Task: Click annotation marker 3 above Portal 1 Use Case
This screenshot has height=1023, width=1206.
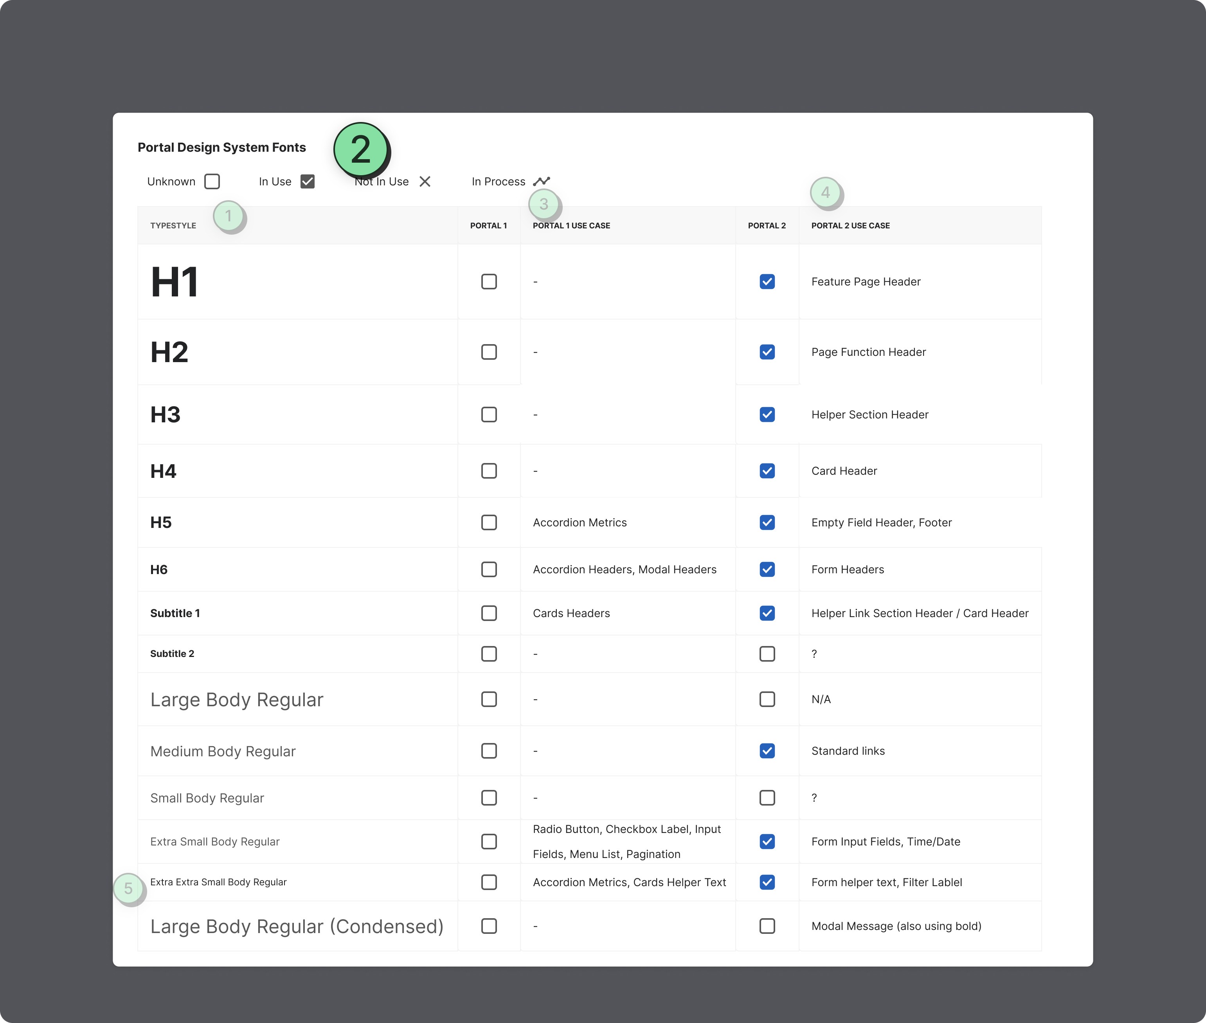Action: [544, 204]
